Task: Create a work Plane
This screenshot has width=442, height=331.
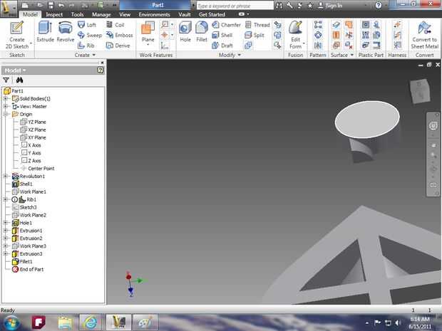Action: point(148,33)
